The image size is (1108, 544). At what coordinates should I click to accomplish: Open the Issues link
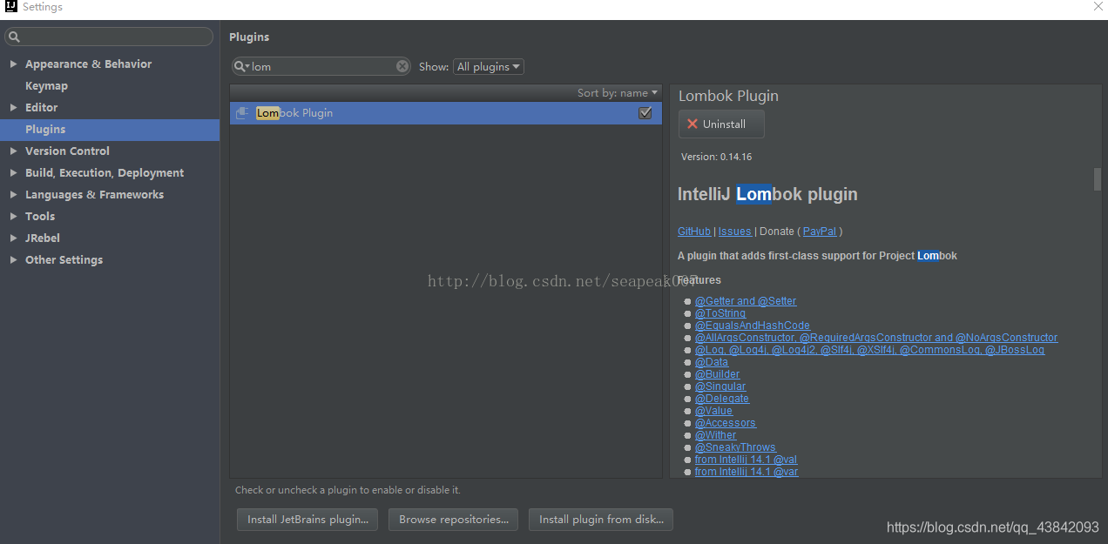pos(734,232)
